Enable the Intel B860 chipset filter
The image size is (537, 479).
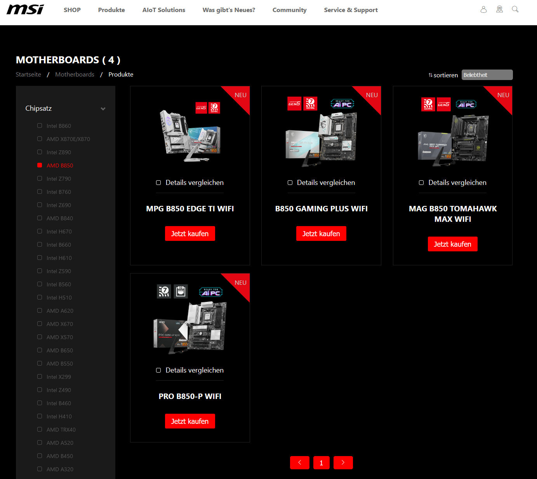click(x=40, y=125)
